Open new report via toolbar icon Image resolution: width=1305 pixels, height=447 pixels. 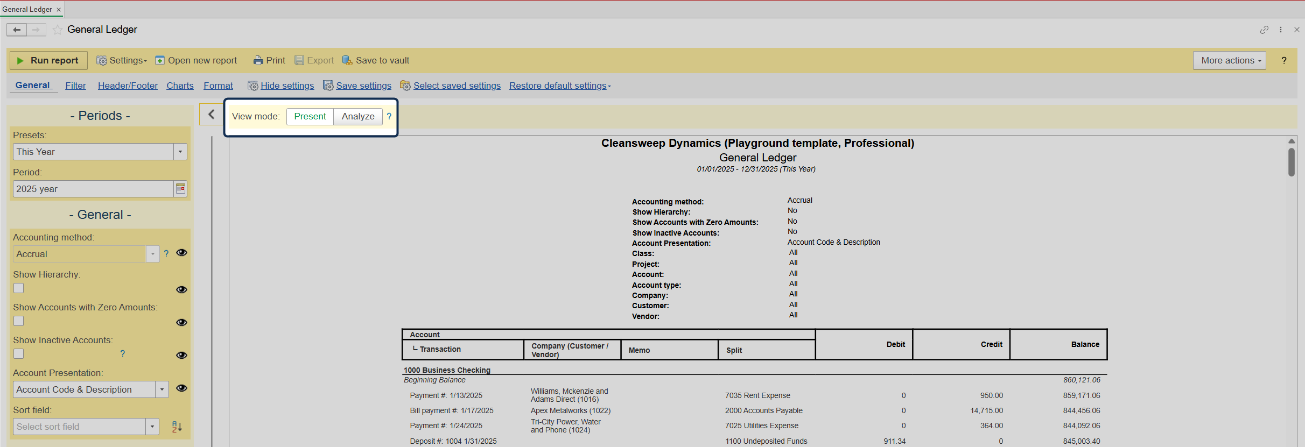(160, 61)
